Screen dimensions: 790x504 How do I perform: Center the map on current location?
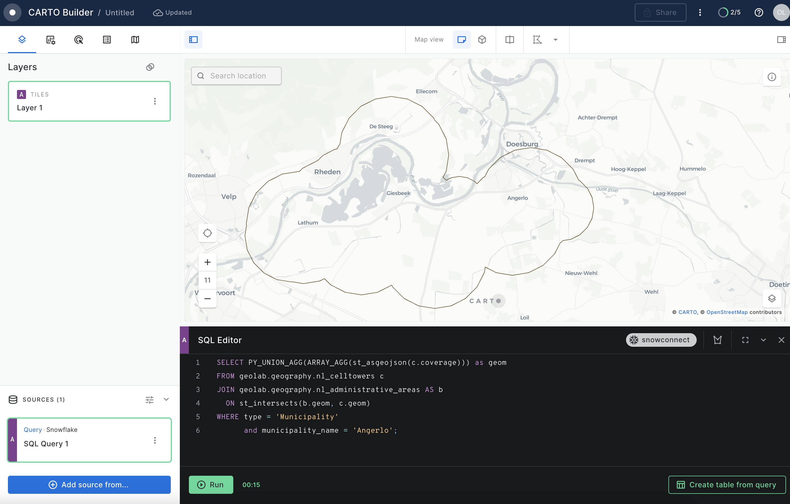[x=207, y=233]
